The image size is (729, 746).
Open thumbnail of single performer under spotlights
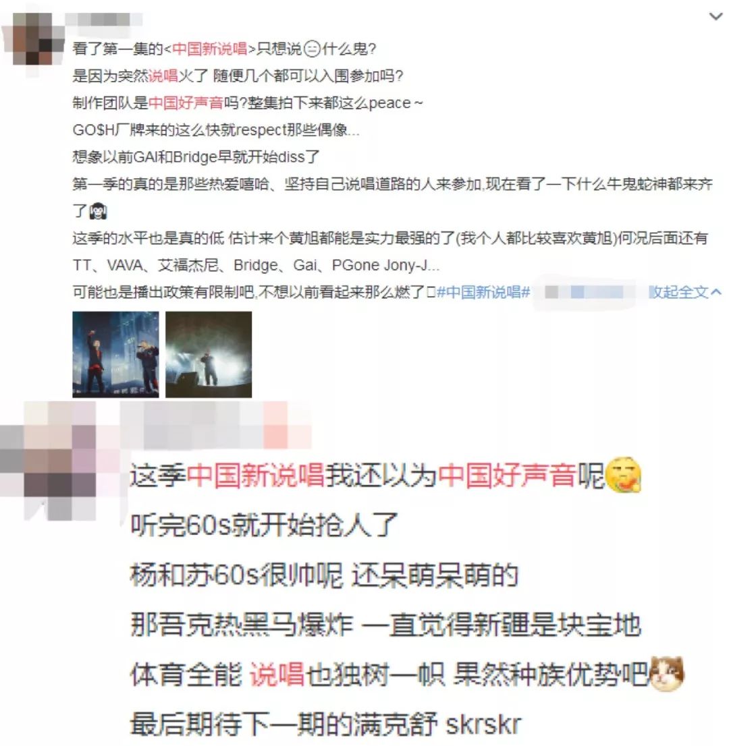209,354
